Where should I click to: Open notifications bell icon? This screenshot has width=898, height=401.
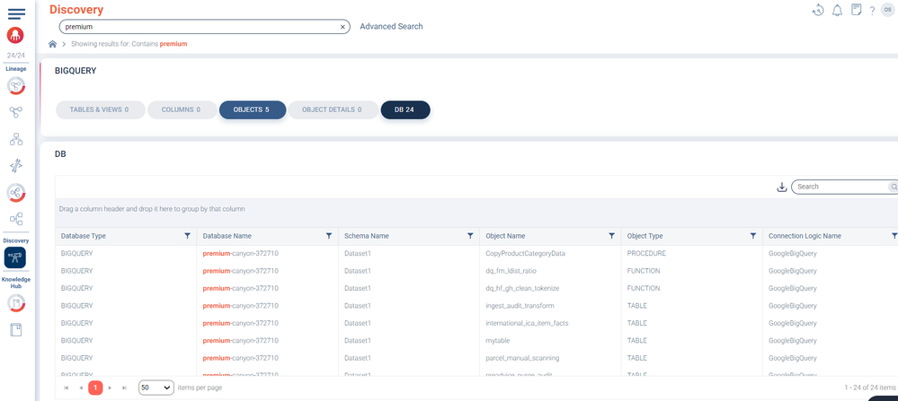point(837,10)
